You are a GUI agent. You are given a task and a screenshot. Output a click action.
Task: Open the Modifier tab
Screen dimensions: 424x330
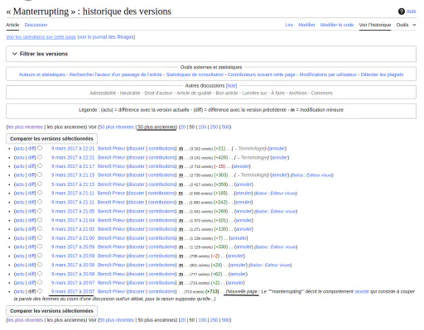click(306, 25)
